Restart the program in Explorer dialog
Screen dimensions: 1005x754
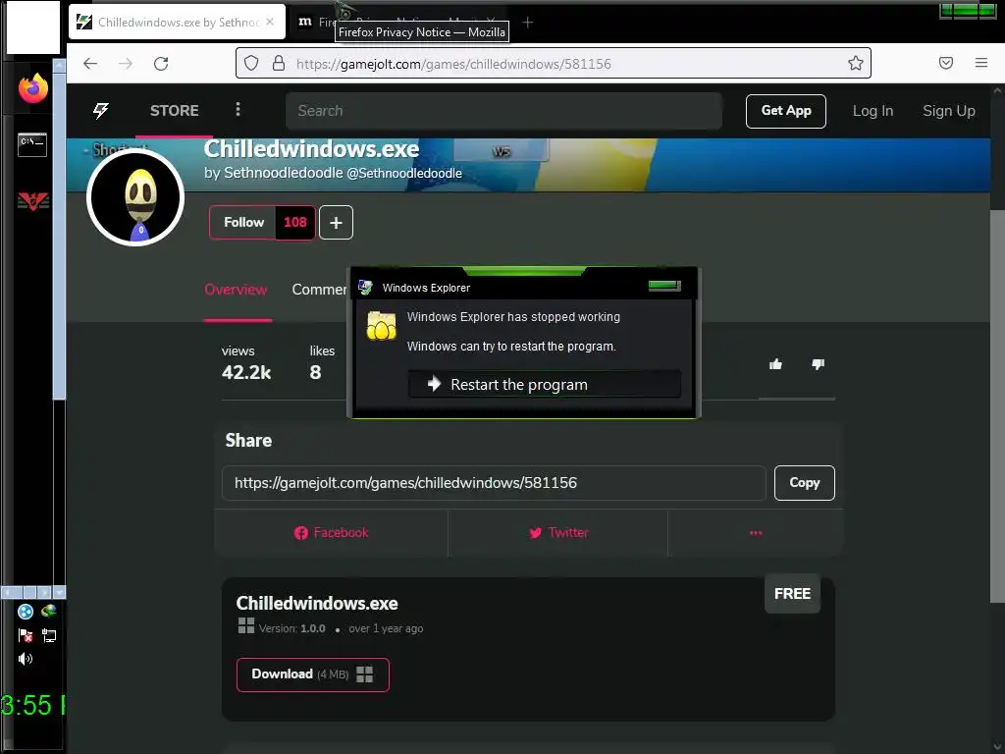(x=544, y=384)
